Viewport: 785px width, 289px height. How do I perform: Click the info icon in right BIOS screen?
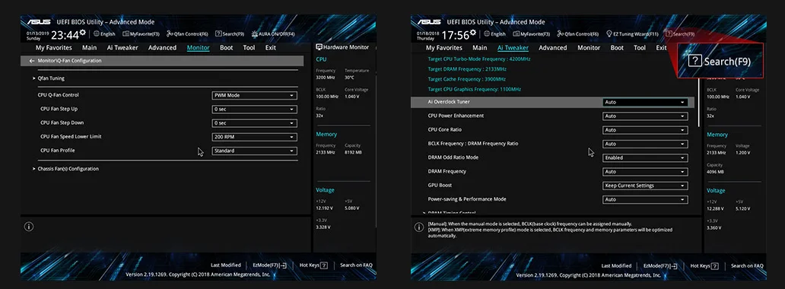coord(419,227)
